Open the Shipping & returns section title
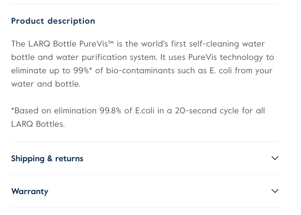 click(47, 159)
